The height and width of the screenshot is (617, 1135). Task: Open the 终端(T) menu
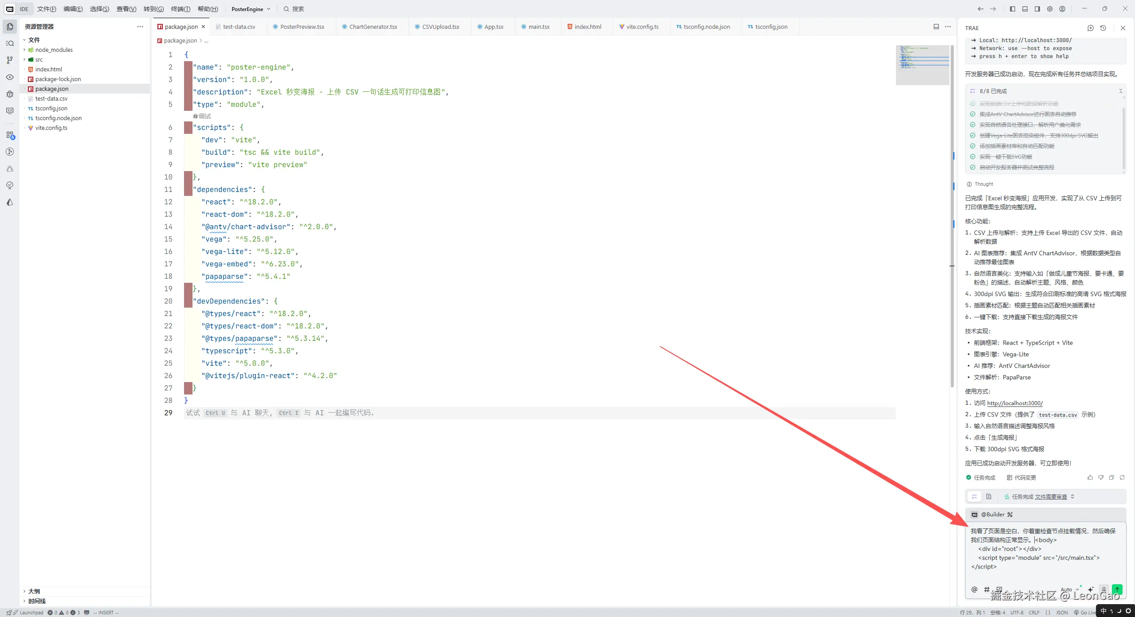pyautogui.click(x=181, y=9)
